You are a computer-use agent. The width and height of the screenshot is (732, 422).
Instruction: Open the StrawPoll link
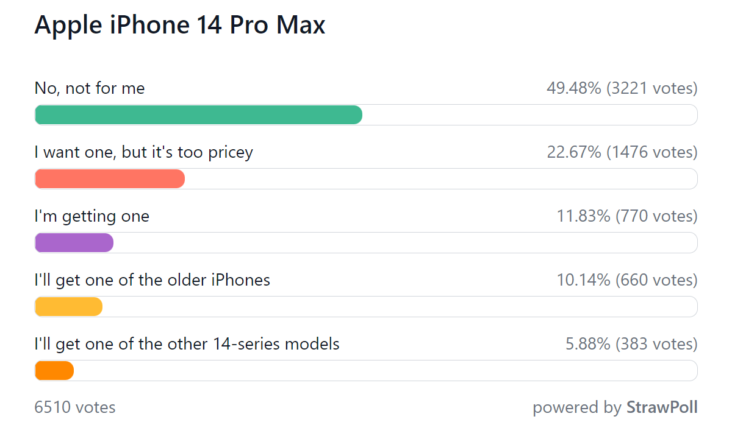coord(662,407)
